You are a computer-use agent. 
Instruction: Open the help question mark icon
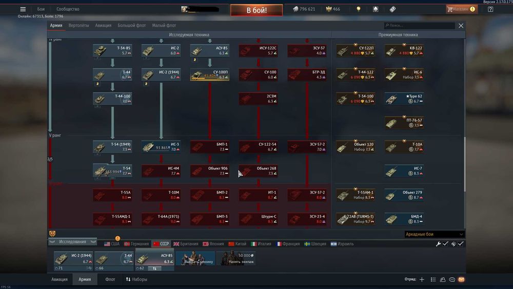(x=490, y=9)
